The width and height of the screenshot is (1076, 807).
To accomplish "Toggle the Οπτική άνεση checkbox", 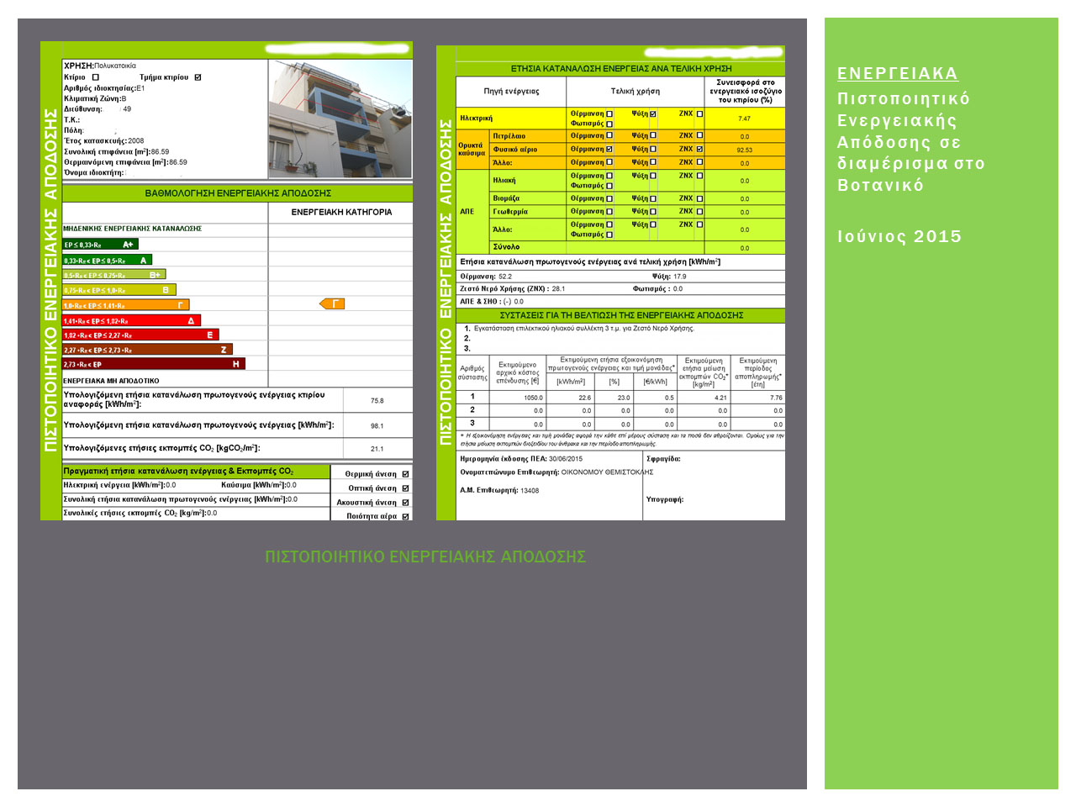I will pos(405,488).
